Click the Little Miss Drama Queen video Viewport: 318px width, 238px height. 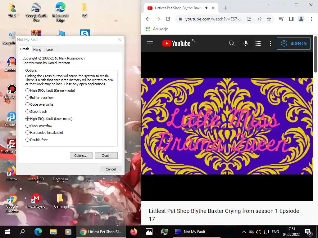(x=227, y=126)
